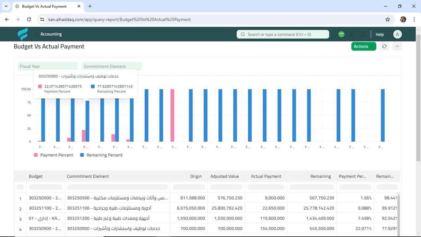The image size is (421, 237).
Task: Select the Payment Percent cell 22.071%
Action: coord(355,228)
